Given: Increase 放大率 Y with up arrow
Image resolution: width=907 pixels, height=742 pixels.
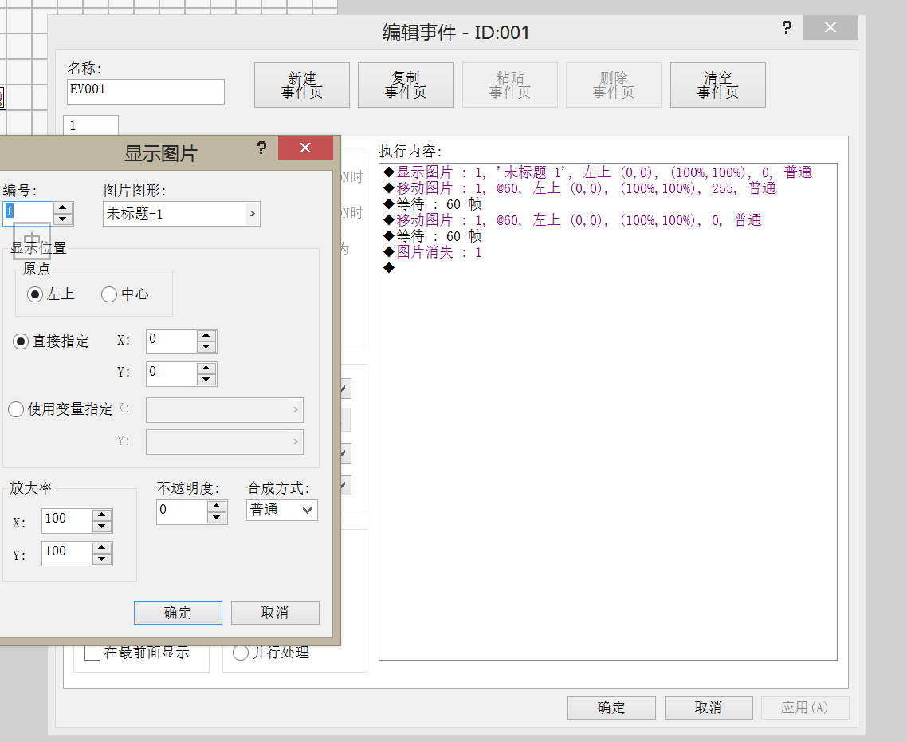Looking at the screenshot, I should point(102,547).
